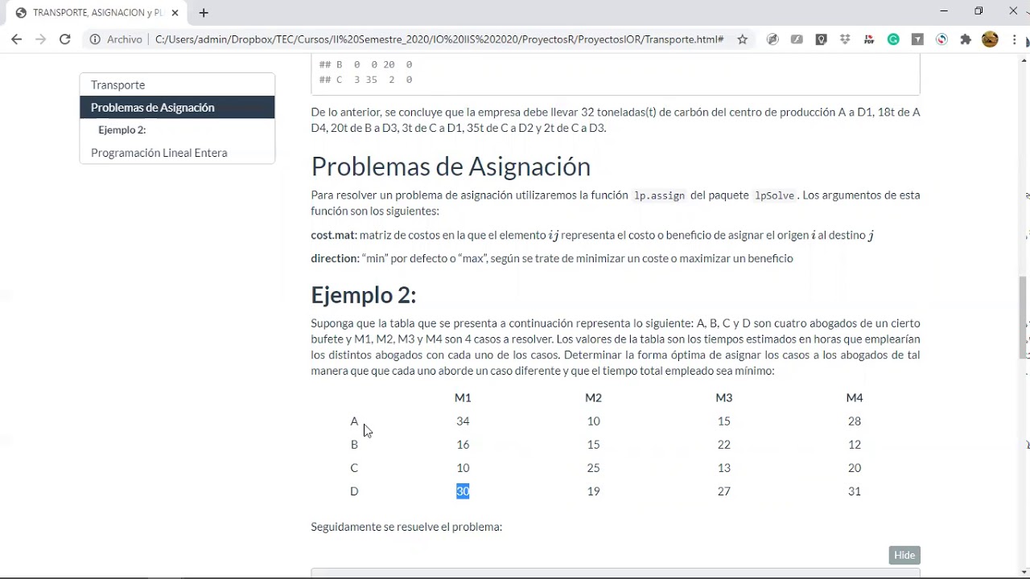Click the direction argument label
This screenshot has height=579, width=1030.
[x=335, y=258]
